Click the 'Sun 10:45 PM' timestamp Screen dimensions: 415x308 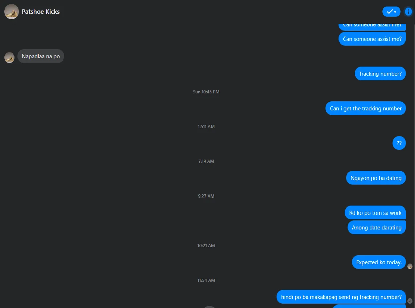pyautogui.click(x=206, y=92)
